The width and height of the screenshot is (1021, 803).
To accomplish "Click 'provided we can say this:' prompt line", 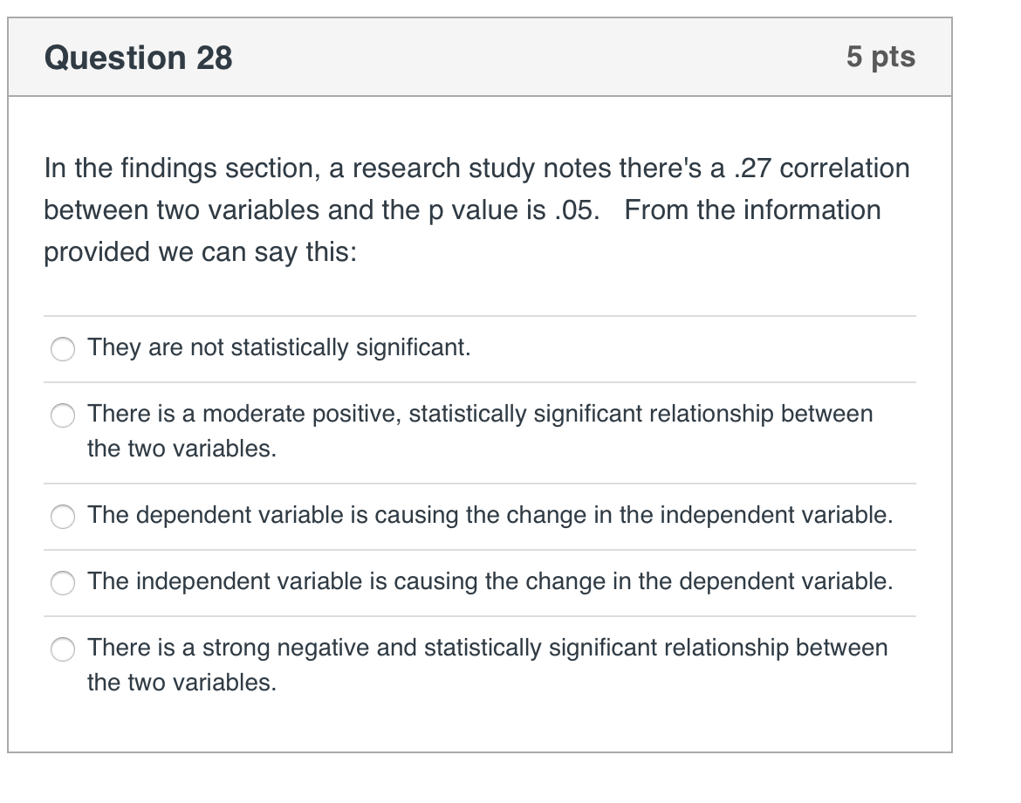I will pyautogui.click(x=201, y=252).
